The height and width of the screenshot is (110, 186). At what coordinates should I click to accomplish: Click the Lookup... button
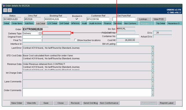(x=144, y=19)
